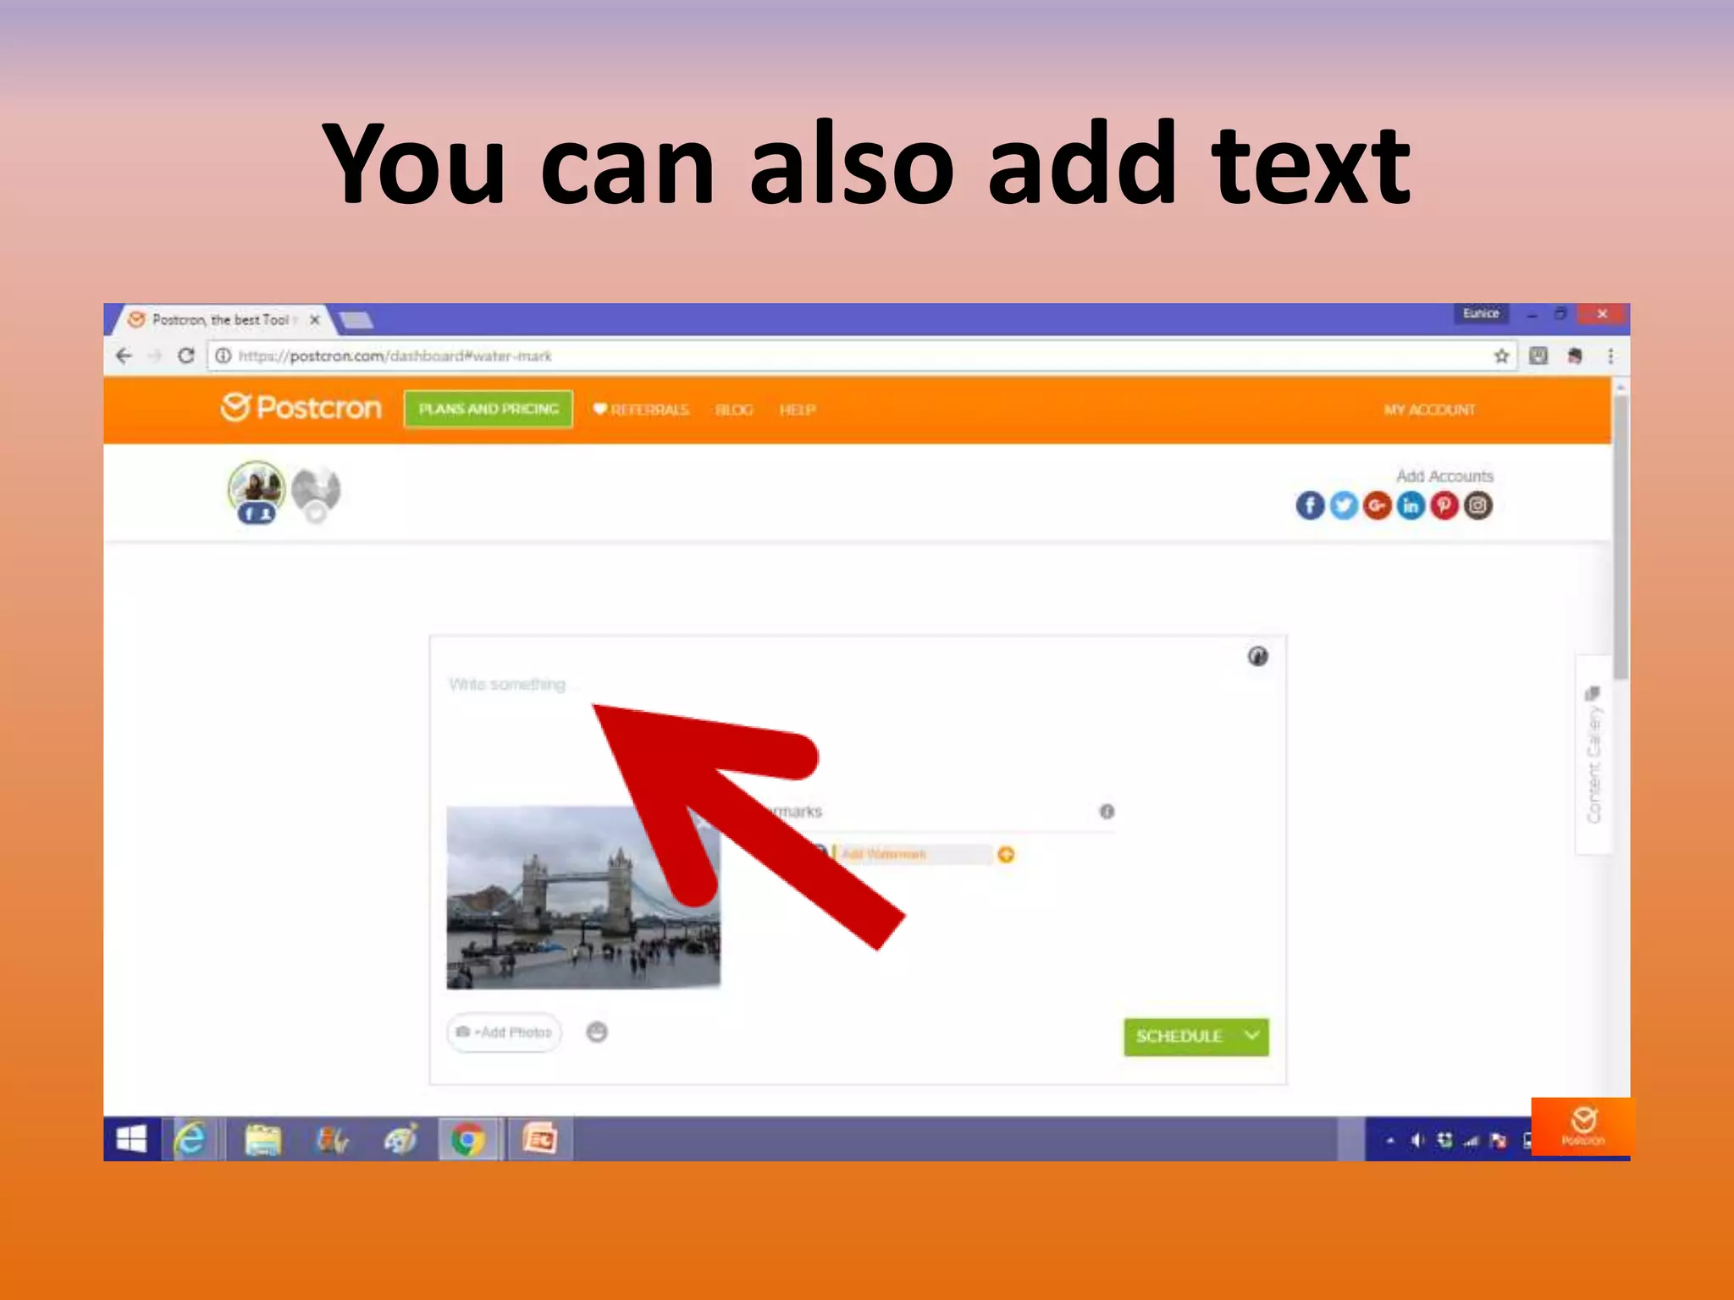
Task: Open a new browser tab
Action: [356, 321]
